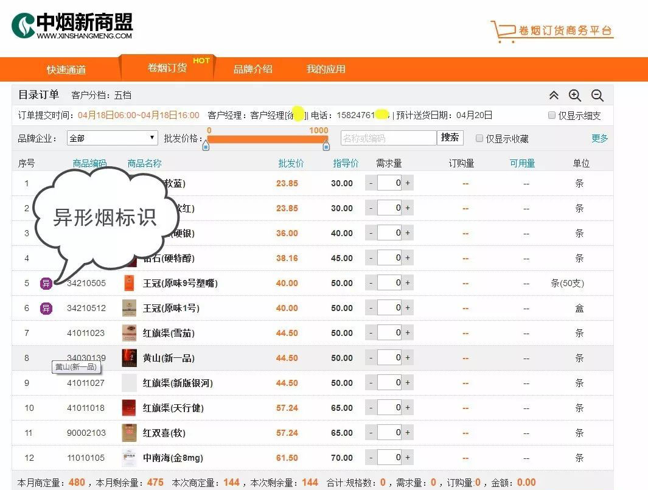Open the 品牌企业 dropdown
The width and height of the screenshot is (648, 490).
point(113,138)
